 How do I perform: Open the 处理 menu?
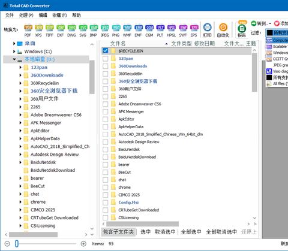26,15
